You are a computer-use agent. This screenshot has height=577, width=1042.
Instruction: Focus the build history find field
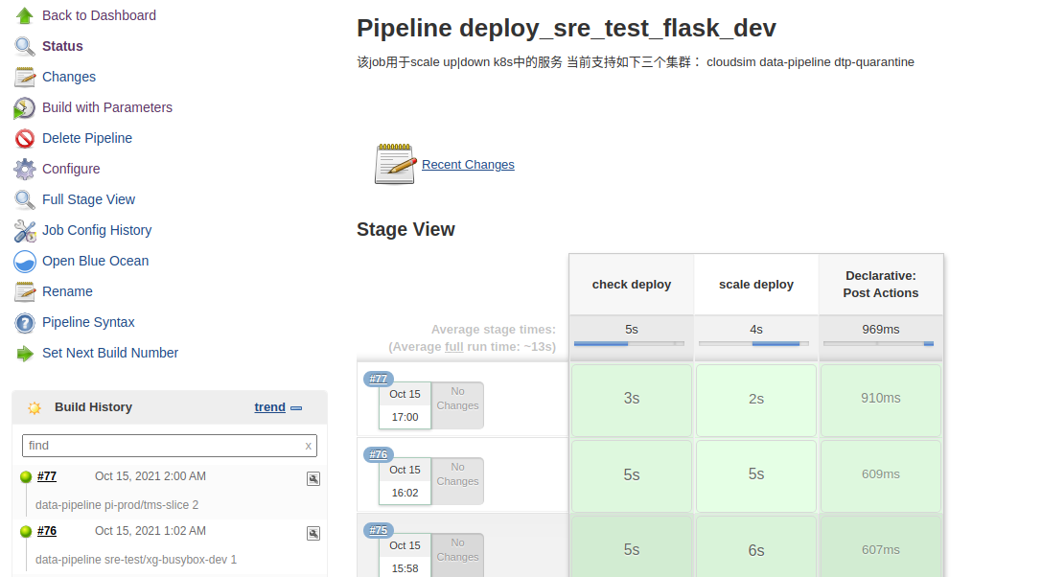coord(163,446)
